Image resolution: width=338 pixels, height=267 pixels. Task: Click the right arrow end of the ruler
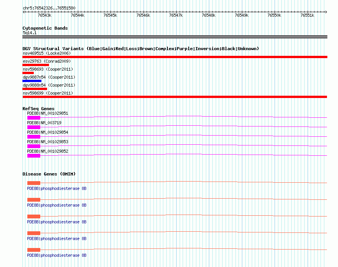coord(326,12)
